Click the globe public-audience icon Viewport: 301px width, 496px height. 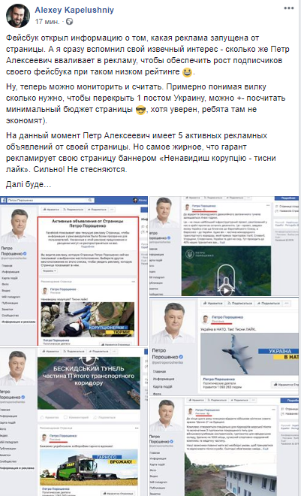point(70,22)
